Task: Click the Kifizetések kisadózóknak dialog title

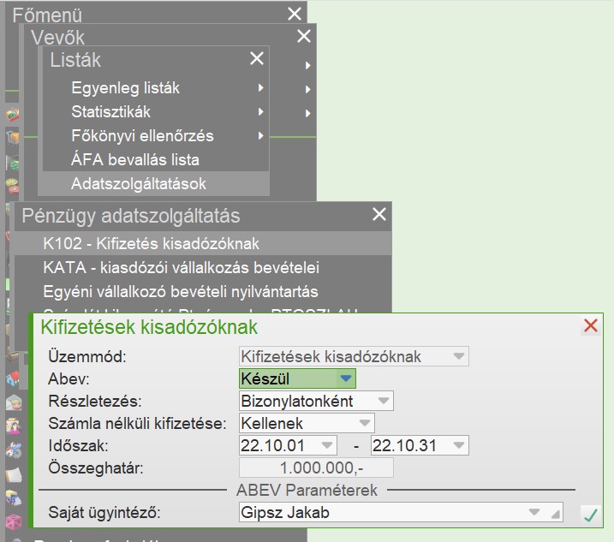Action: point(149,327)
